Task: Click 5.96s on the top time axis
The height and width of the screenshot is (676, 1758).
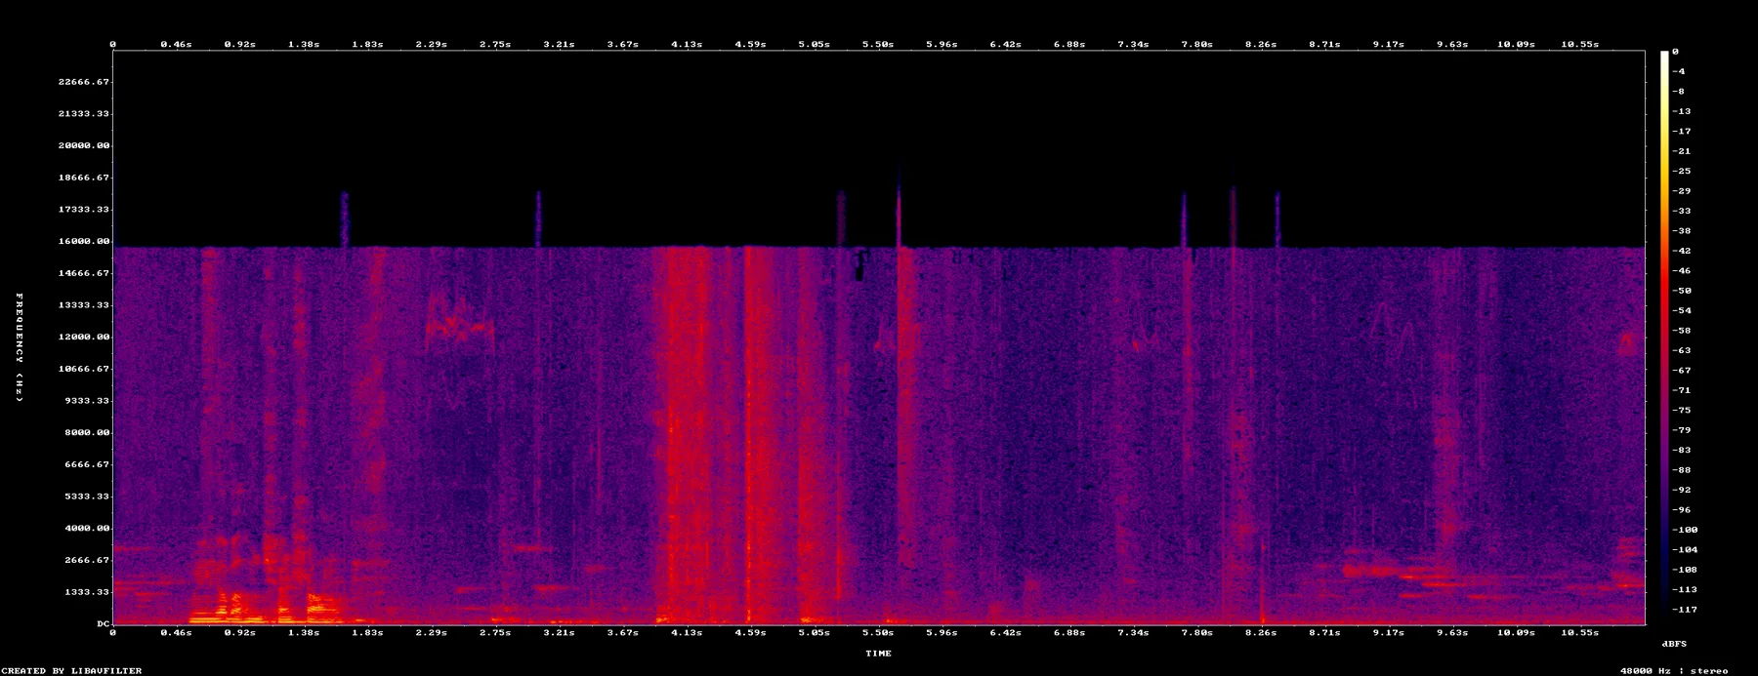Action: click(942, 45)
